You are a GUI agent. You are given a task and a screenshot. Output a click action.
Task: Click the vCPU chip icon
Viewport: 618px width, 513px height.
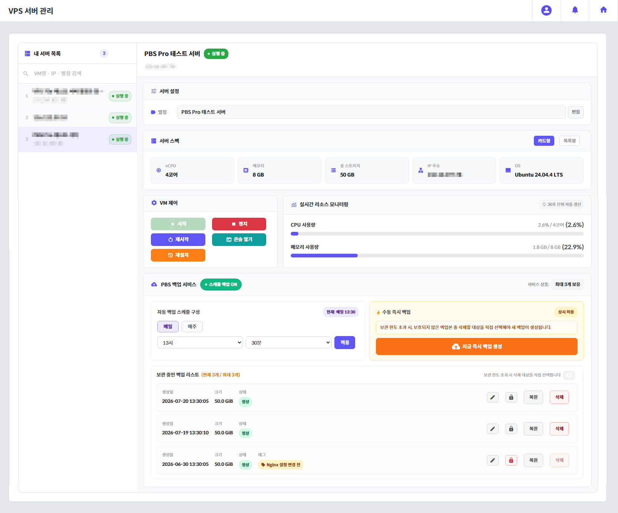[159, 170]
